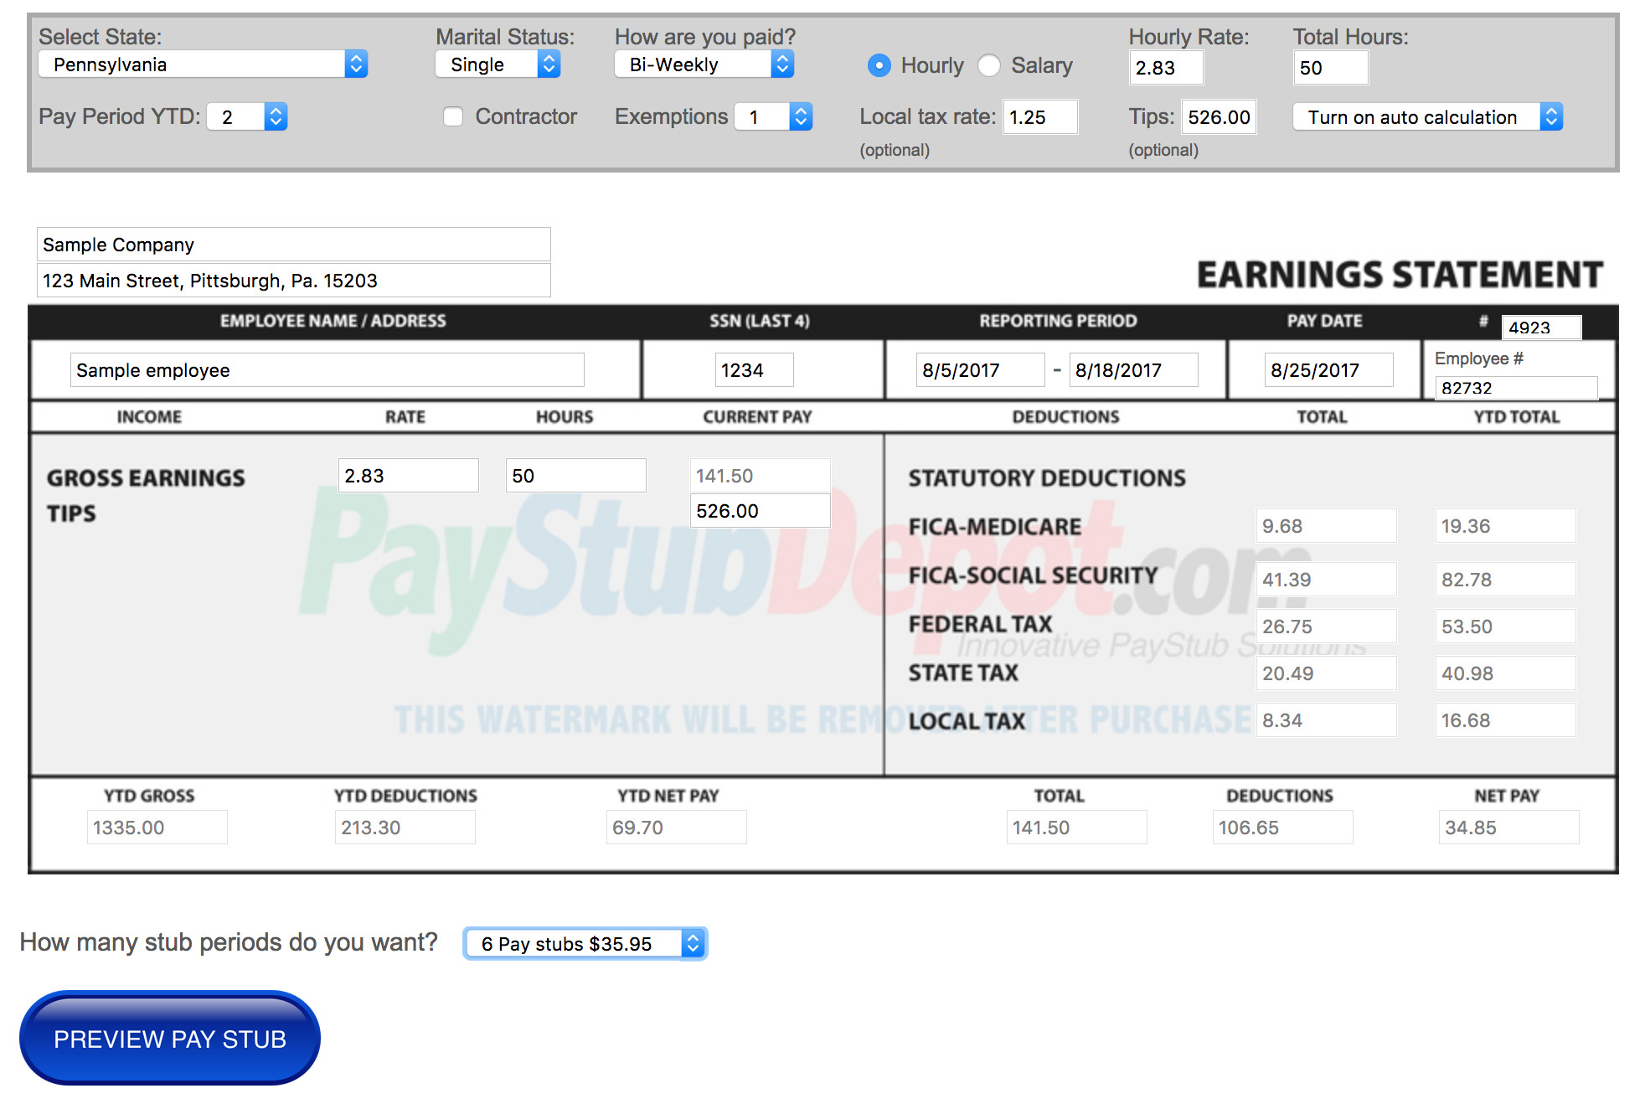Open the Pay Period YTD dropdown

click(247, 116)
